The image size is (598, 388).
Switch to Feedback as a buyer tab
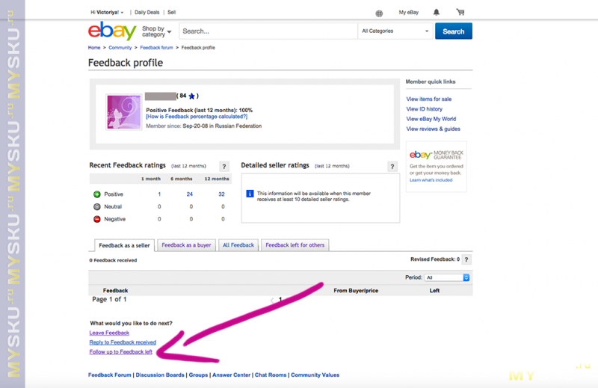pos(187,245)
